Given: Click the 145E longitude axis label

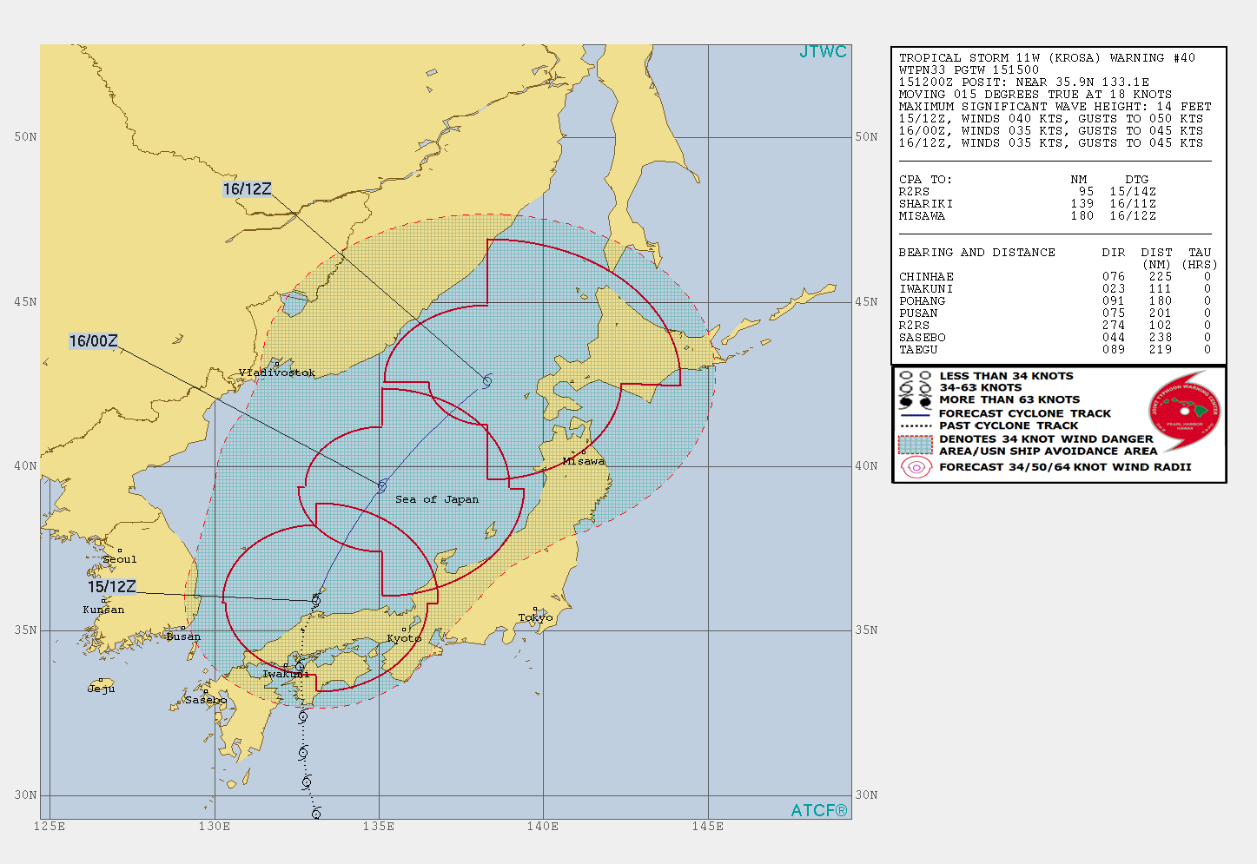Looking at the screenshot, I should (x=708, y=826).
